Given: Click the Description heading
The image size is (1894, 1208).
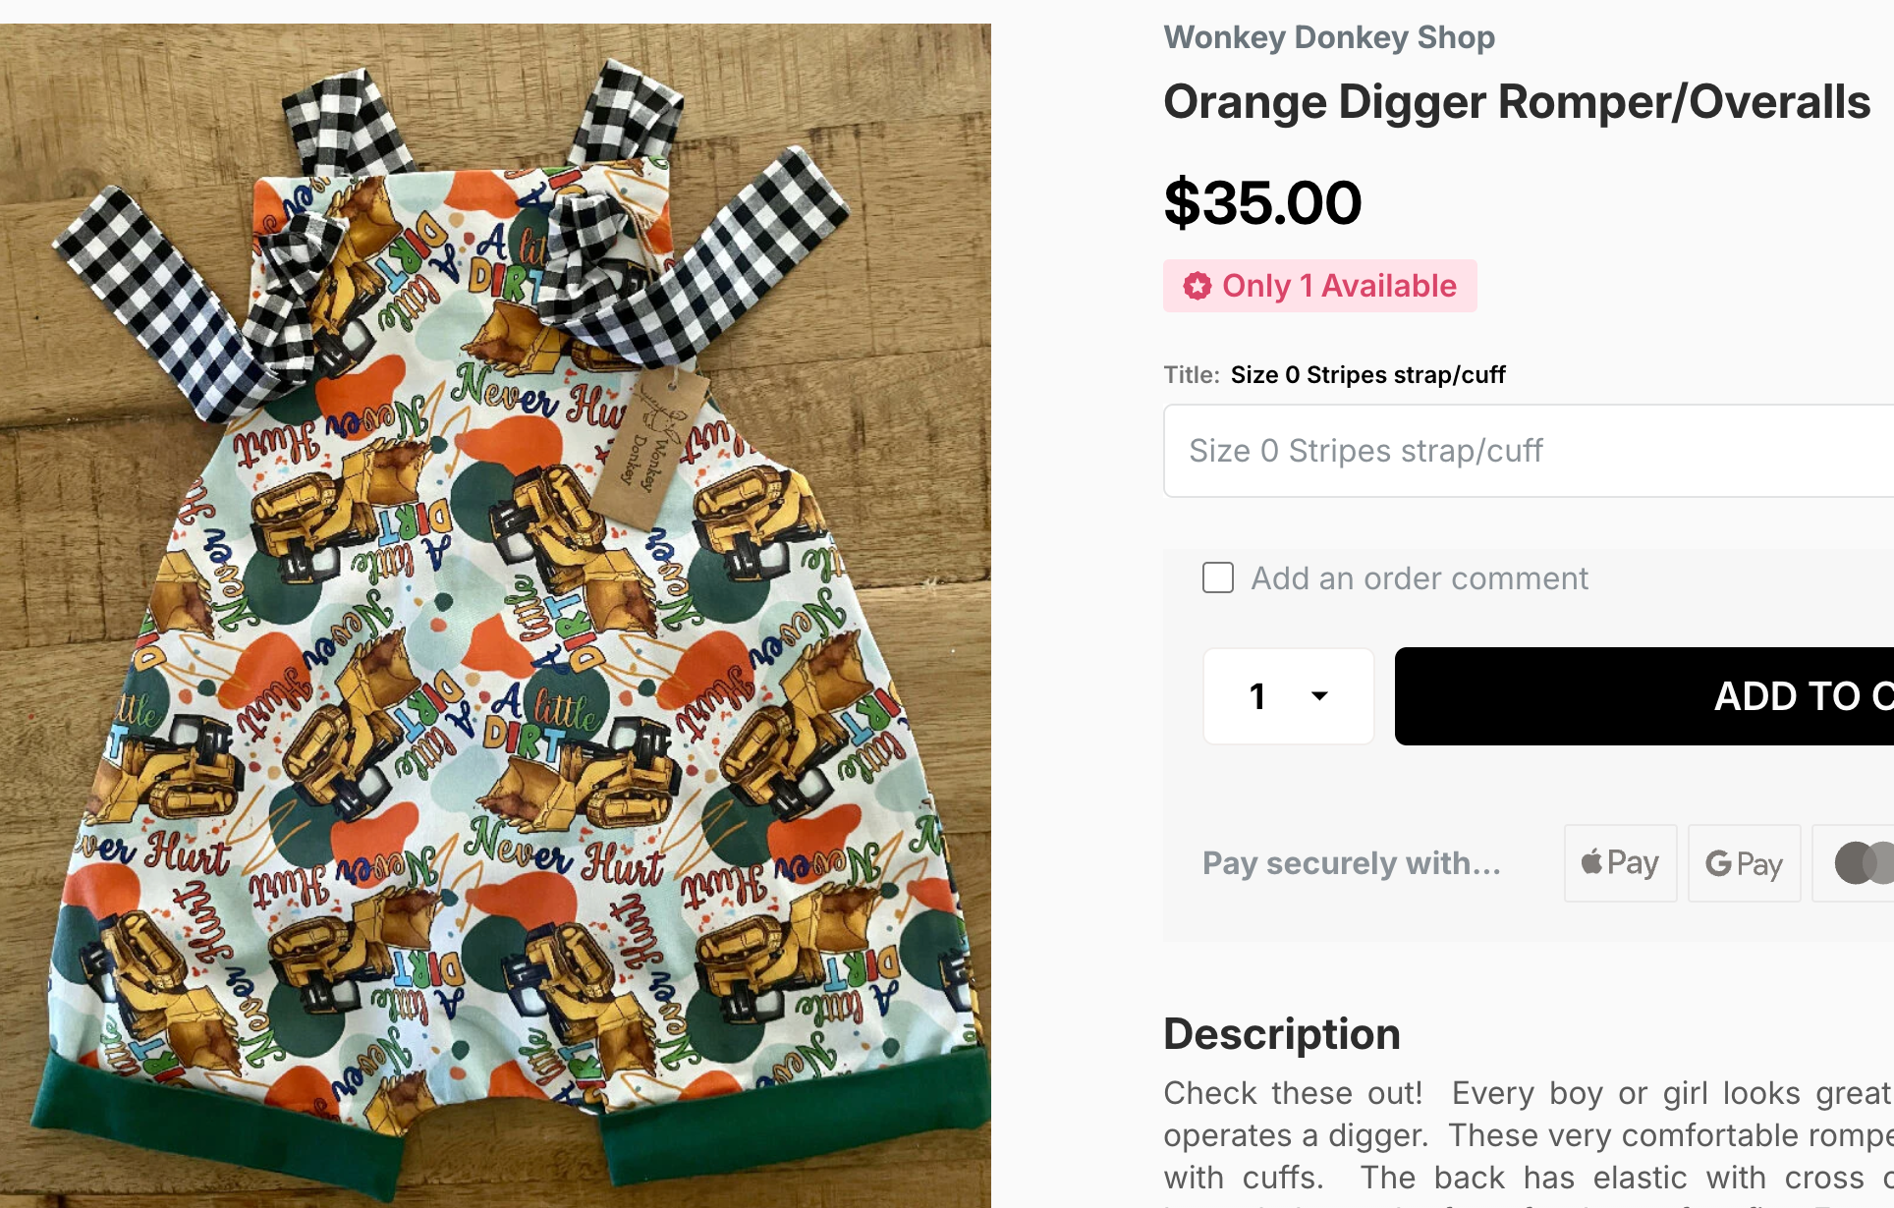Looking at the screenshot, I should 1281,1033.
